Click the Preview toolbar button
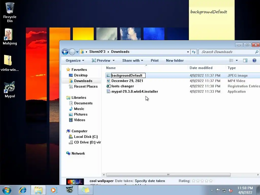The width and height of the screenshot is (260, 195). click(101, 60)
